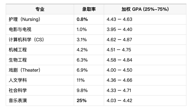Viewport: 190px width, 109px height.
Task: Click the GPA range 3.95 – 4.40
Action: pos(119,30)
